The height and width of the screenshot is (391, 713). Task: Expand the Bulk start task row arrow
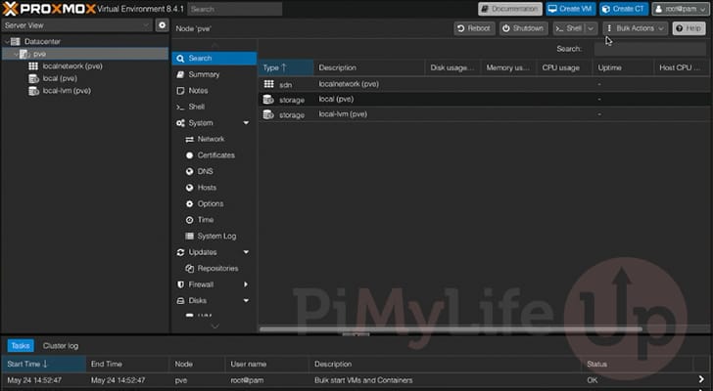point(701,379)
